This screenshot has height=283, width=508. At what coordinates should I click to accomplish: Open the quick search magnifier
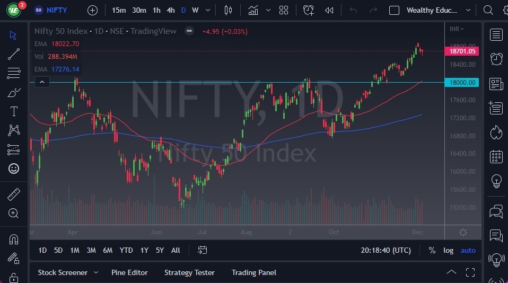click(488, 11)
